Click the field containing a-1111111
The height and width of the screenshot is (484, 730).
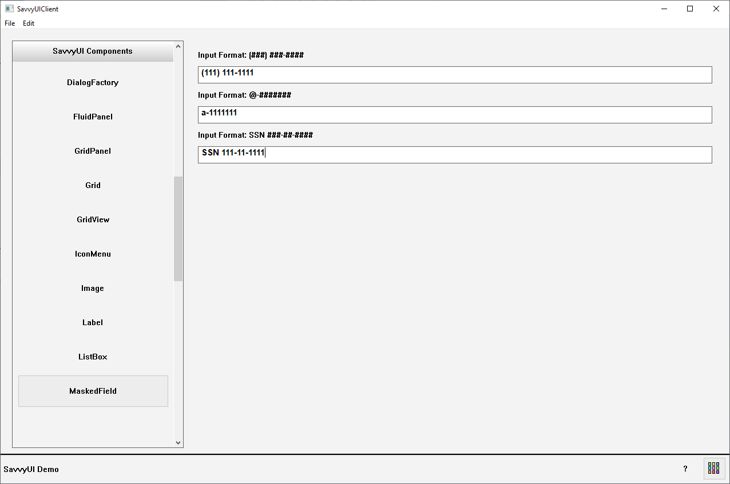(454, 115)
